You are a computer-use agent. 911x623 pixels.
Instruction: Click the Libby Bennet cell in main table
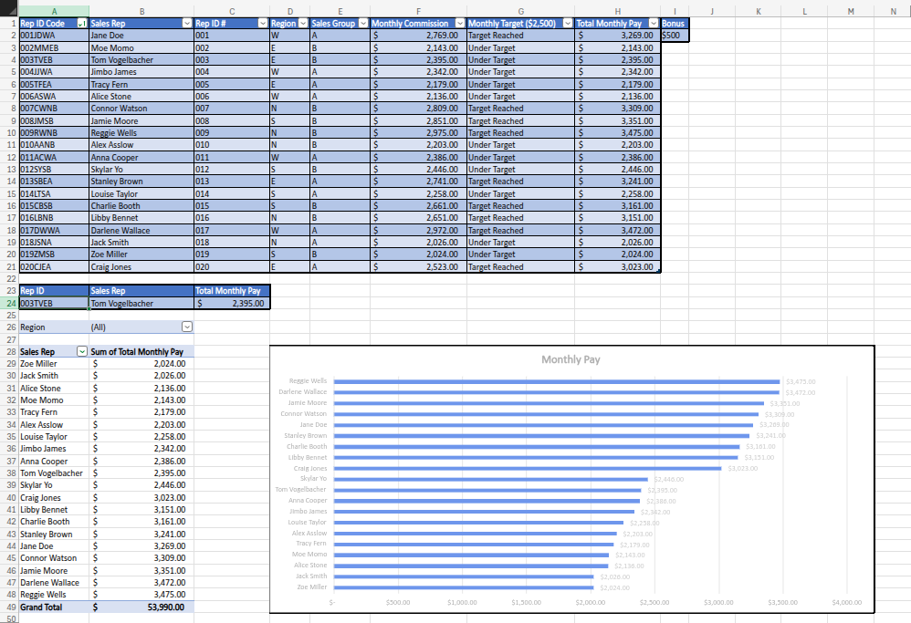pyautogui.click(x=141, y=218)
